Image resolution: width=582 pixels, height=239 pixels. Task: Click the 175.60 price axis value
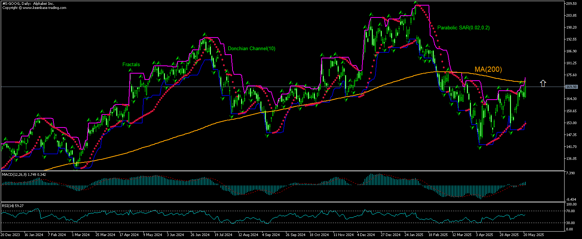tap(571, 75)
